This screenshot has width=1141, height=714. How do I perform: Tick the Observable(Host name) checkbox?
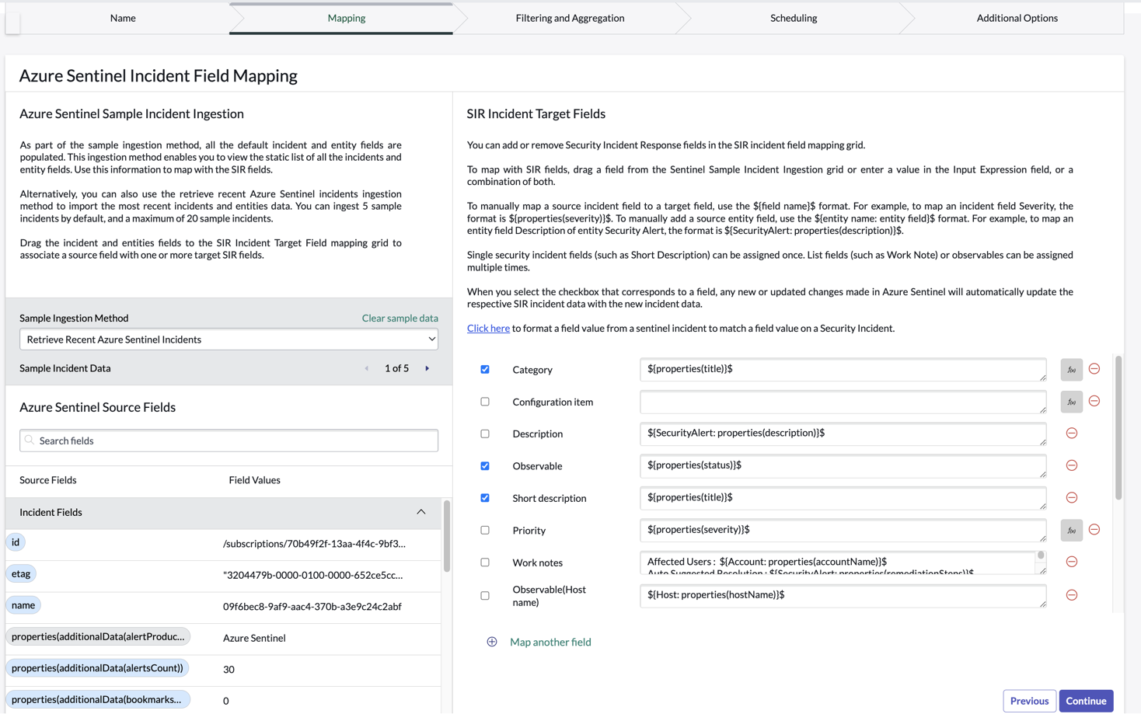click(x=485, y=596)
